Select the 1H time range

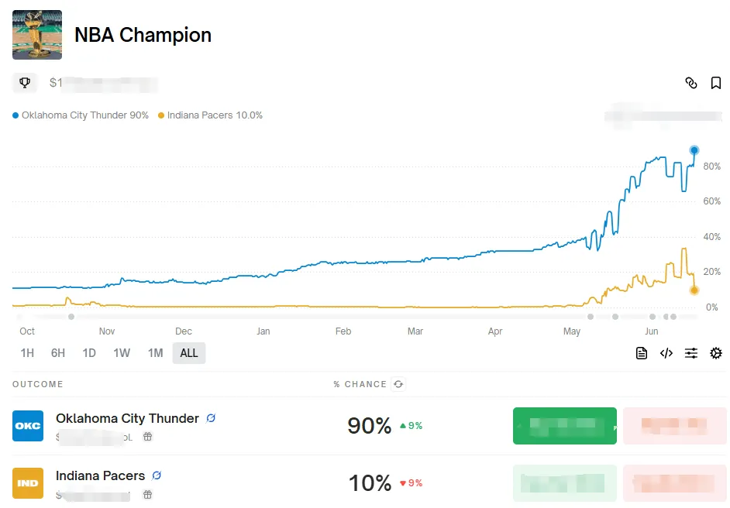point(27,353)
